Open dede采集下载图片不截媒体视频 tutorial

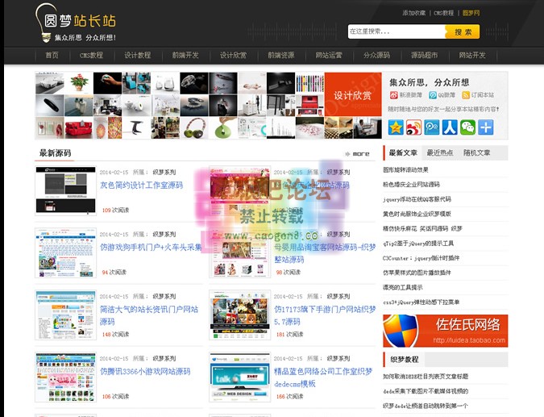point(426,391)
